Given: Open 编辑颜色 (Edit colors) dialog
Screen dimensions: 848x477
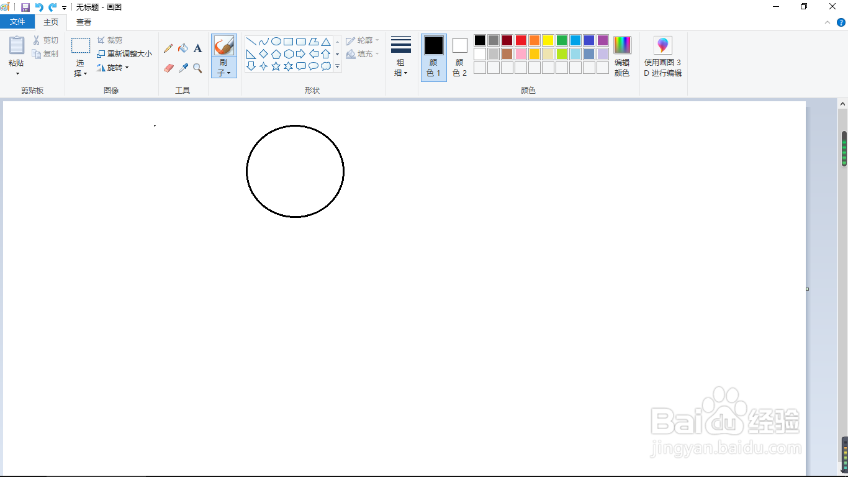Looking at the screenshot, I should coord(622,56).
